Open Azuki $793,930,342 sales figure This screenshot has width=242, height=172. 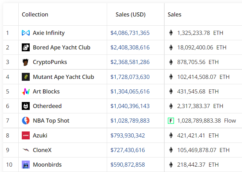coord(128,136)
